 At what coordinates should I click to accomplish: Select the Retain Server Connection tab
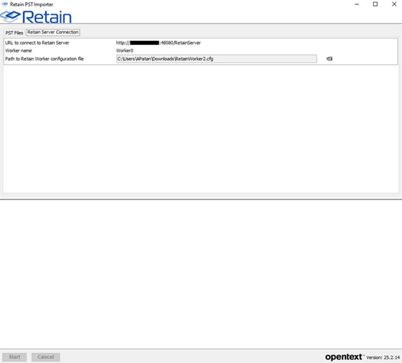tap(53, 32)
